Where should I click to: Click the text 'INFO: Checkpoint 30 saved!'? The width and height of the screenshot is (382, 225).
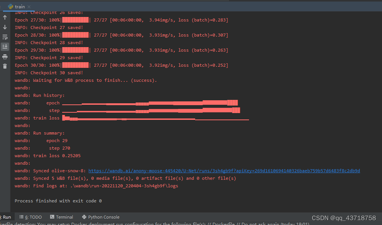tap(49, 73)
